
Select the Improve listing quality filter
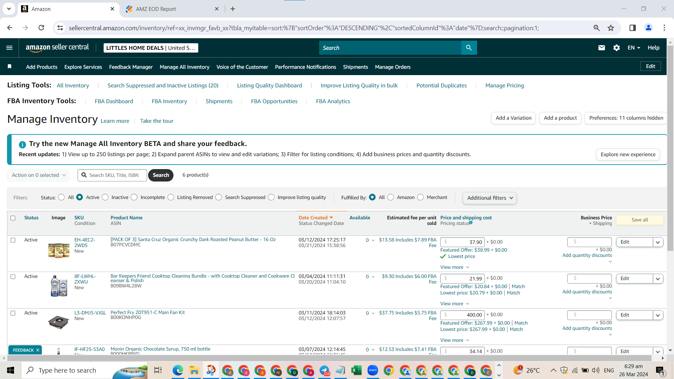coord(271,197)
